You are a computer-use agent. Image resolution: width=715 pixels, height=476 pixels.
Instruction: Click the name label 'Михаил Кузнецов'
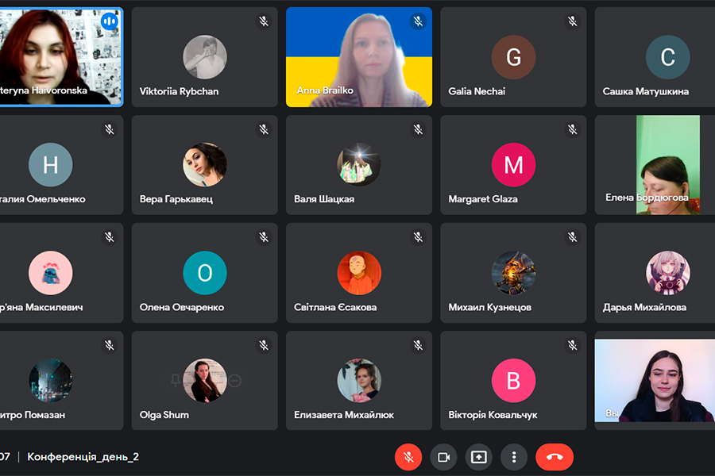[489, 307]
